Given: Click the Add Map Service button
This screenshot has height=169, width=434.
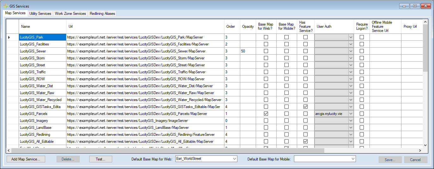Looking at the screenshot, I should [x=26, y=159].
